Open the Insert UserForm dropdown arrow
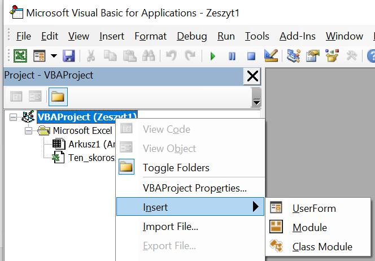 [54, 56]
